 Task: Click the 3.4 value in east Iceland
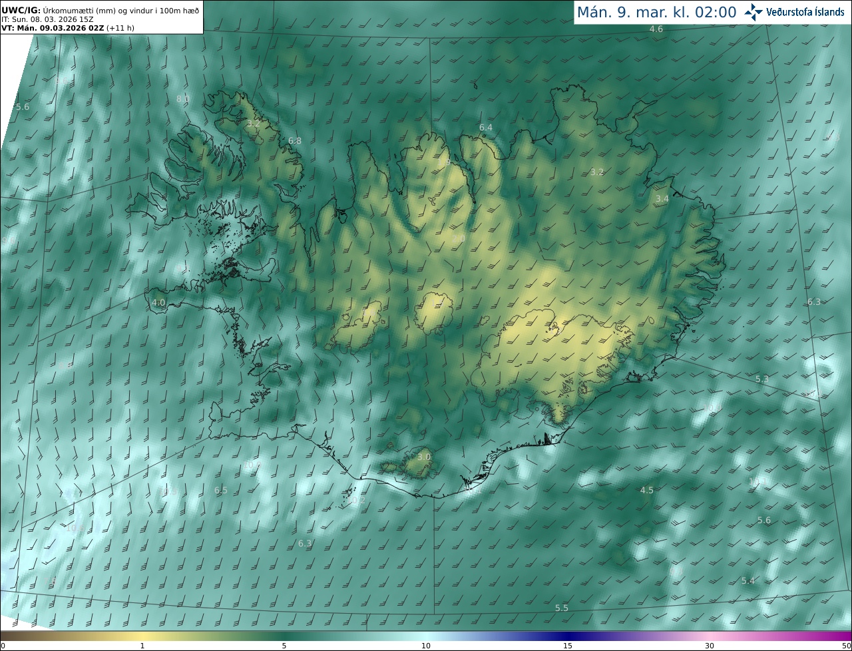coord(662,199)
